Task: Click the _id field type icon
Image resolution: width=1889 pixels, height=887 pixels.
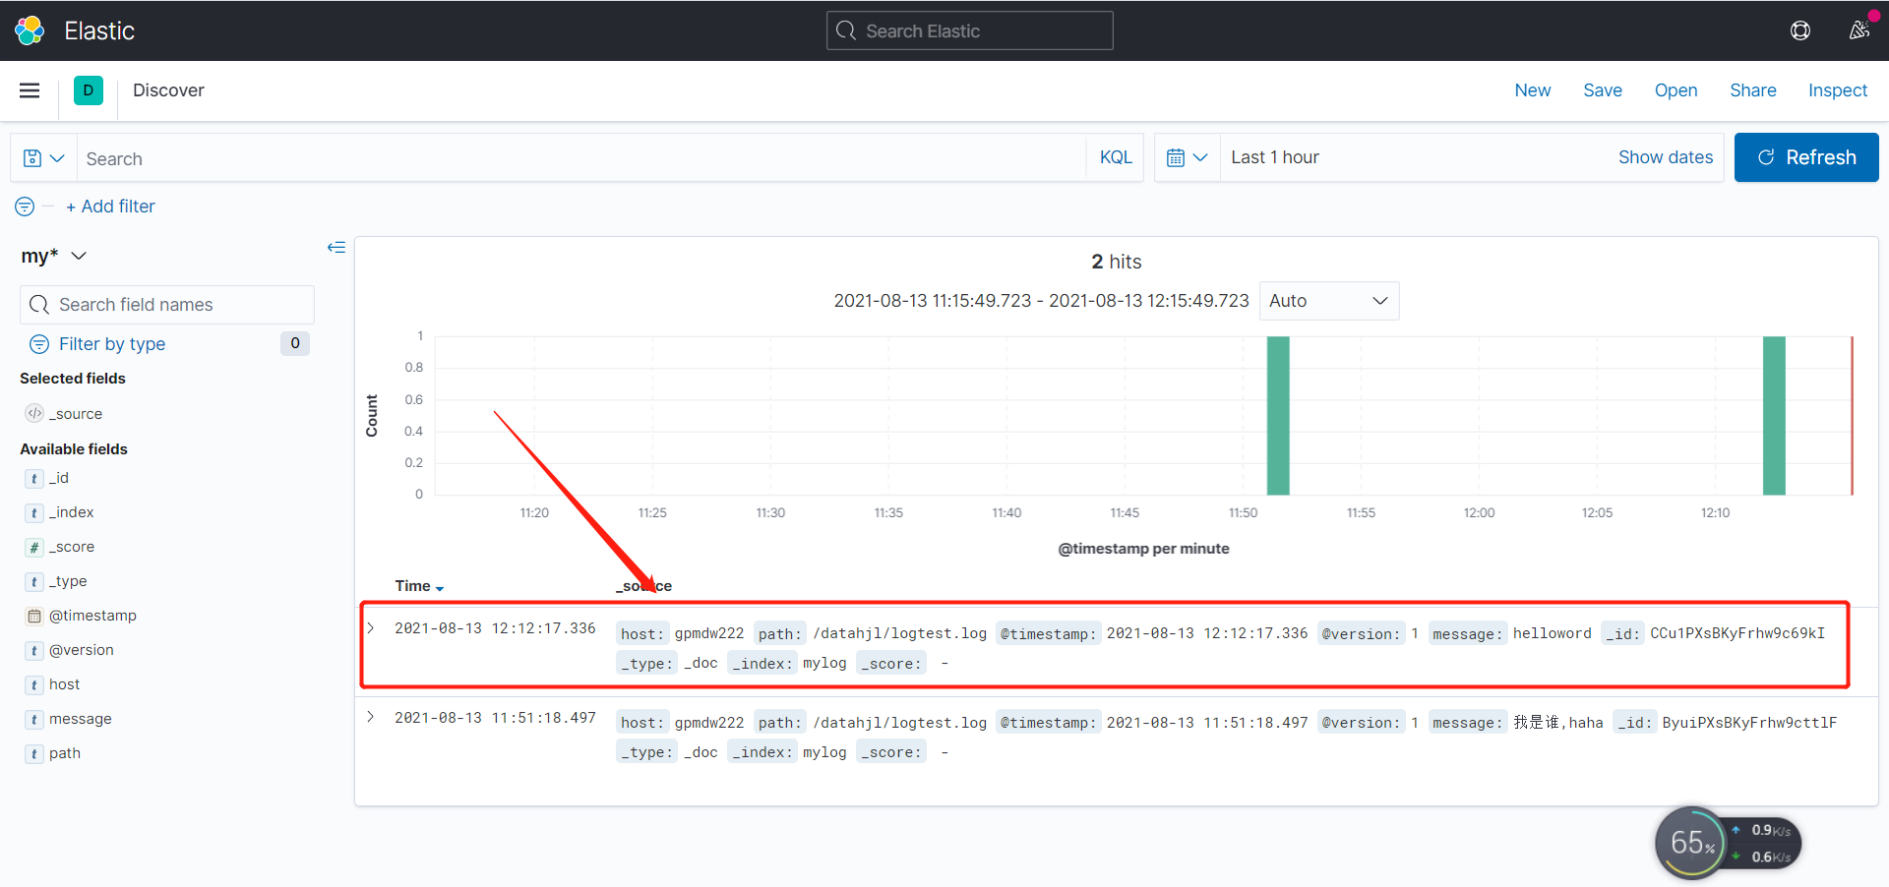Action: click(x=34, y=479)
